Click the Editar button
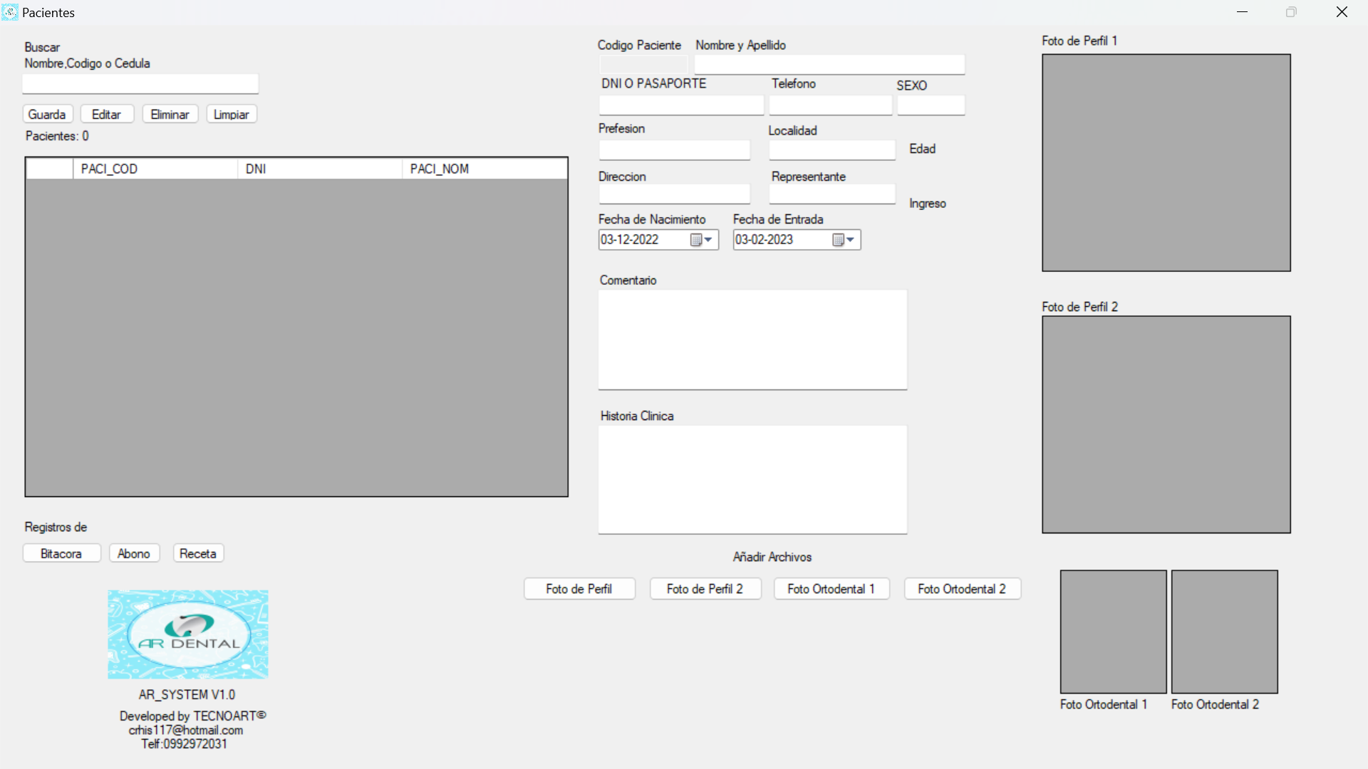Image resolution: width=1368 pixels, height=769 pixels. pos(107,114)
